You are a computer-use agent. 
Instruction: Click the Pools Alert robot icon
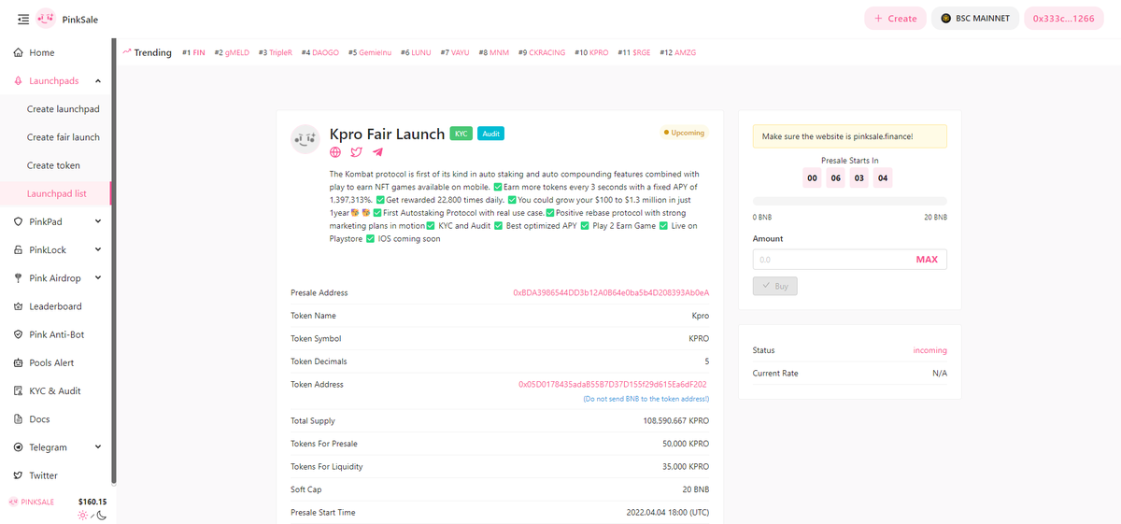[x=19, y=362]
